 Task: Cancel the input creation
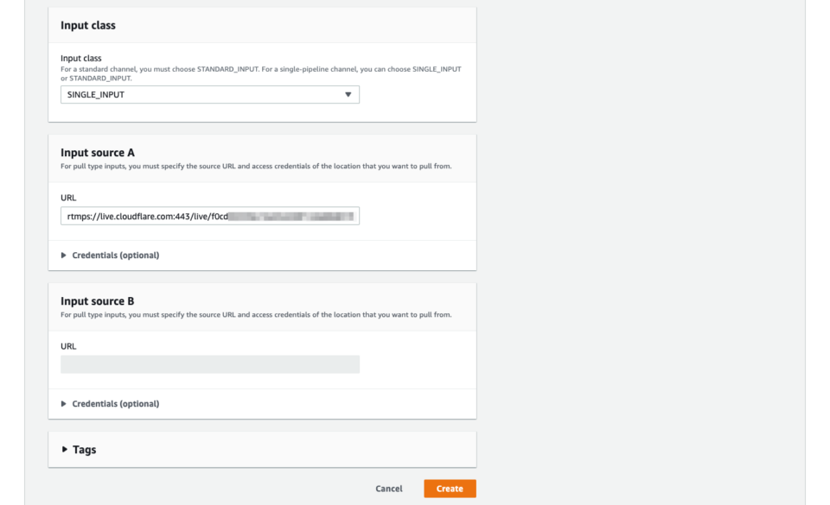(x=388, y=488)
